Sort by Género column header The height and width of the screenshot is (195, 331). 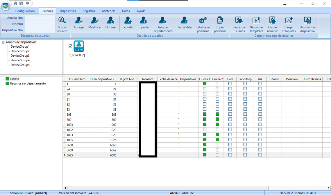pos(274,79)
